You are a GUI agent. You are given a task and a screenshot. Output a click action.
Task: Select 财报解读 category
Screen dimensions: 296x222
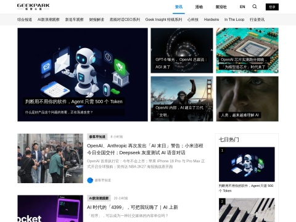[x=97, y=20]
